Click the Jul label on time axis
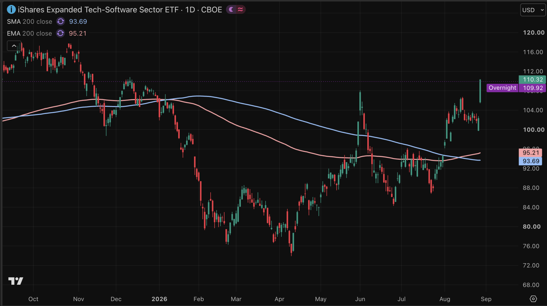The width and height of the screenshot is (547, 306). tap(401, 299)
